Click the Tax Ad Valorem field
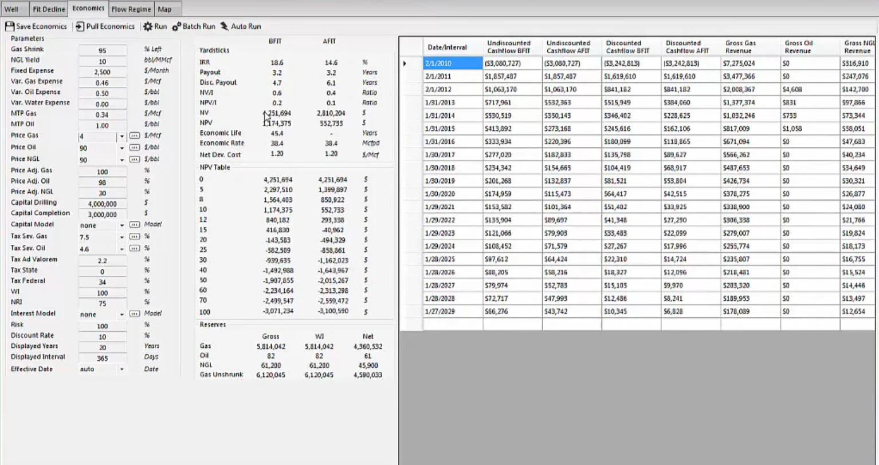This screenshot has height=465, width=879. coord(102,260)
